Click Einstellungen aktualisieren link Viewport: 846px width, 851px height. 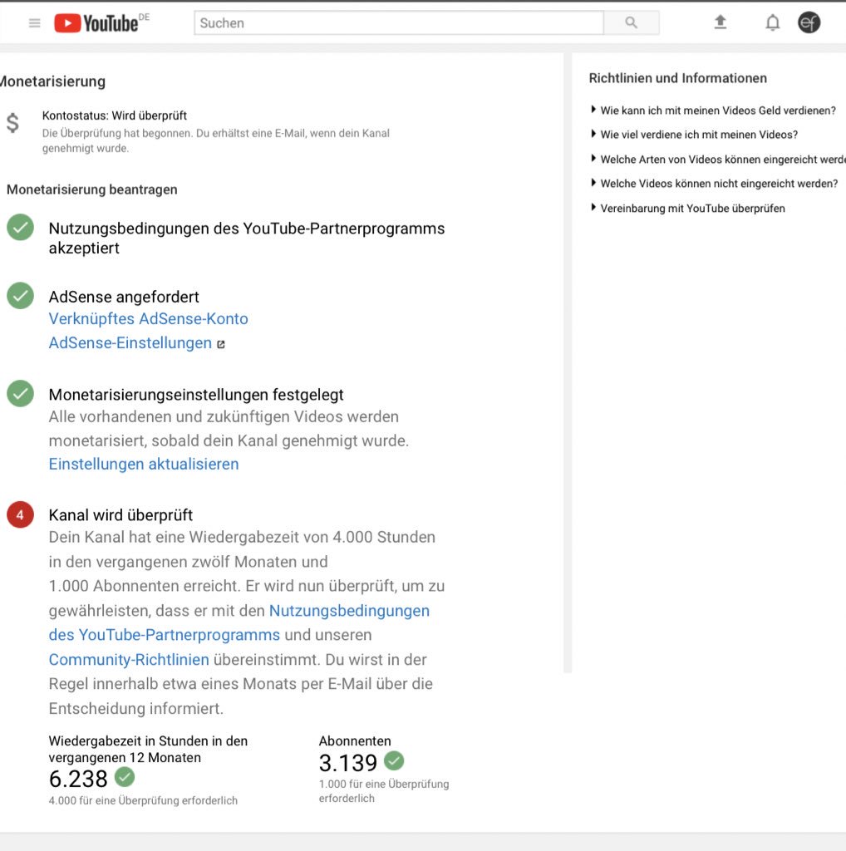[x=144, y=464]
